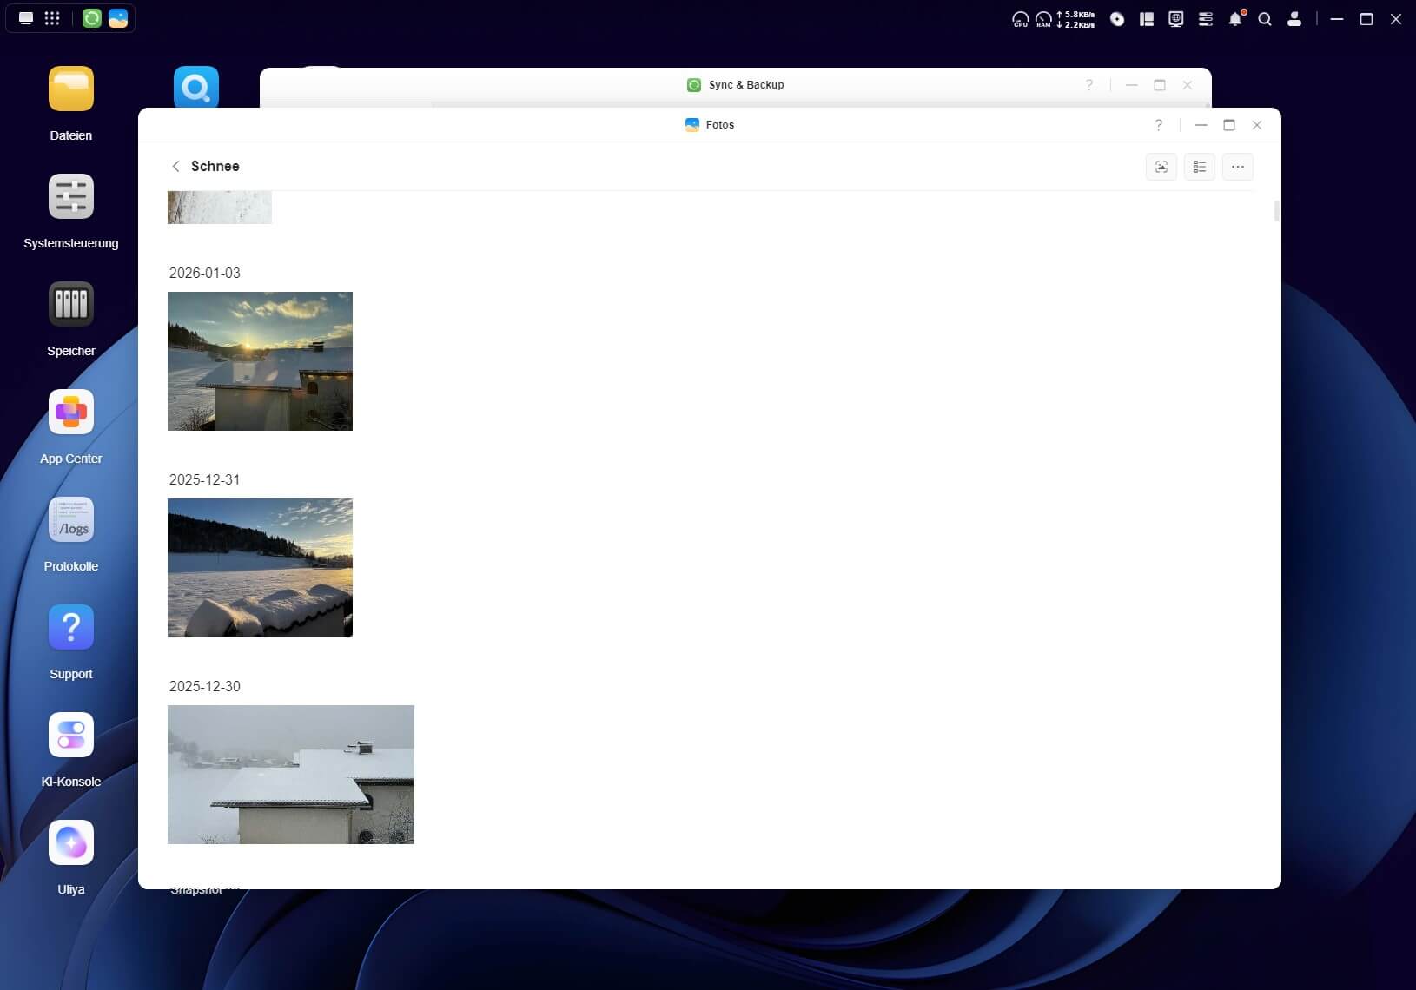Go back using the arrow beside Schnee
This screenshot has width=1416, height=990.
pos(175,166)
